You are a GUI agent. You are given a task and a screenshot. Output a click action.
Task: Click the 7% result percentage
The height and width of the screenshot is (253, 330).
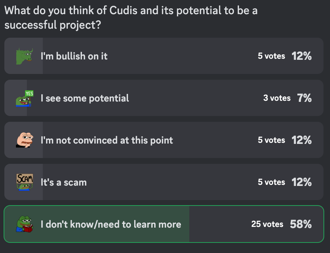[304, 98]
